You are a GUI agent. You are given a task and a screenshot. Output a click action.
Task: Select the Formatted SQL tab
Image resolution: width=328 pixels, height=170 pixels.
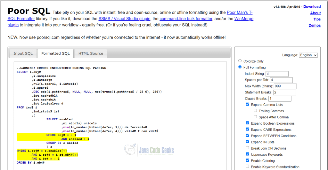55,54
